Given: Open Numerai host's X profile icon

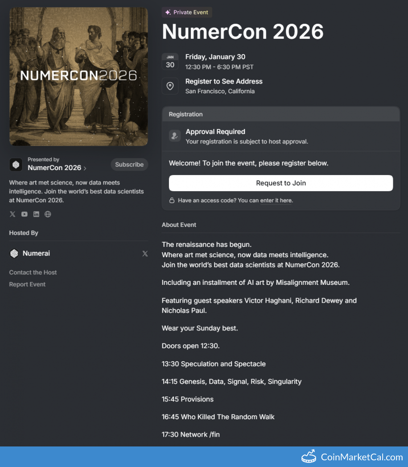Looking at the screenshot, I should coord(145,254).
